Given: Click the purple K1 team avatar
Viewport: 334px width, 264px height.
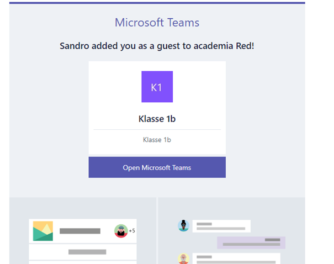Looking at the screenshot, I should coord(157,87).
